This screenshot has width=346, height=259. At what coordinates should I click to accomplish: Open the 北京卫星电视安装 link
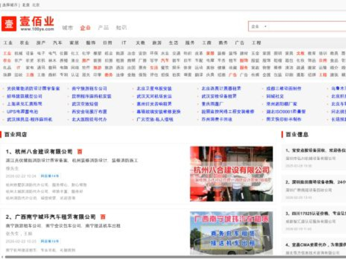[154, 89]
